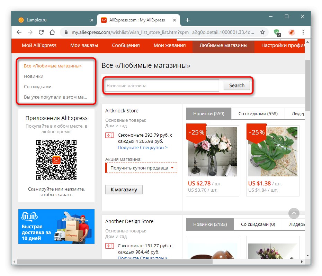322x276 pixels.
Task: Select Новинки in the sidebar
Action: coord(34,76)
